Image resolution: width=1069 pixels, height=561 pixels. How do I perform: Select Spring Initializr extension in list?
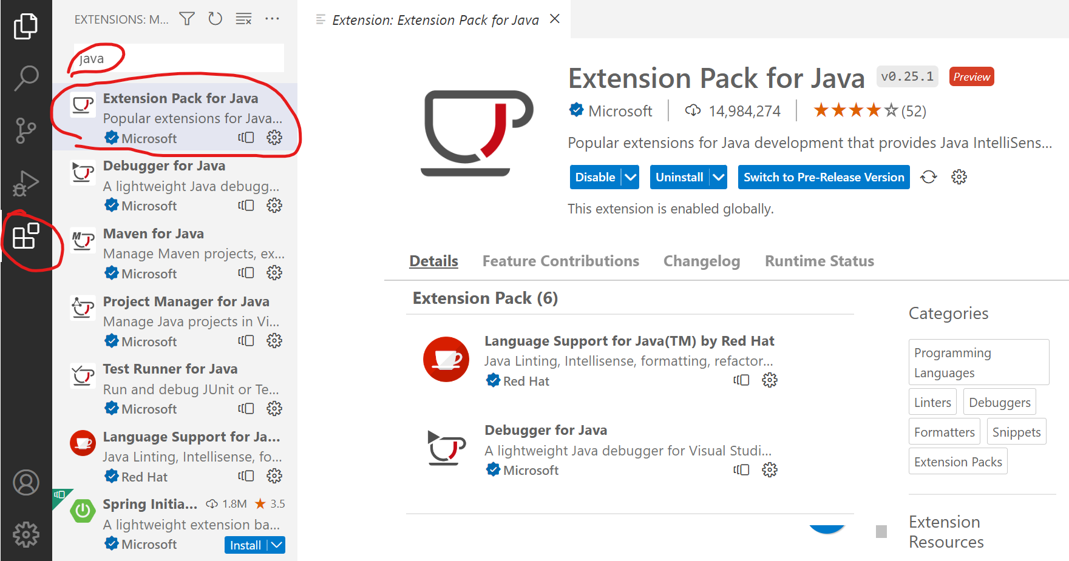point(175,524)
